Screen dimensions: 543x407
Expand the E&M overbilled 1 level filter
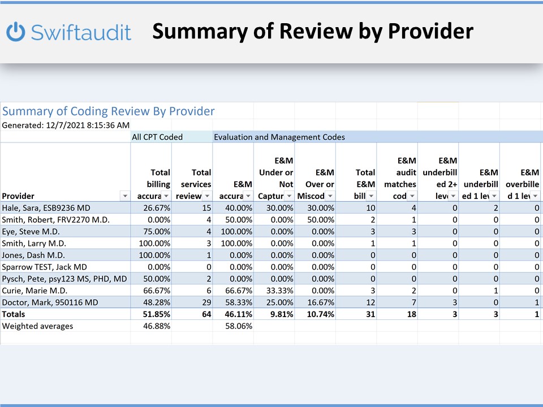coord(535,196)
